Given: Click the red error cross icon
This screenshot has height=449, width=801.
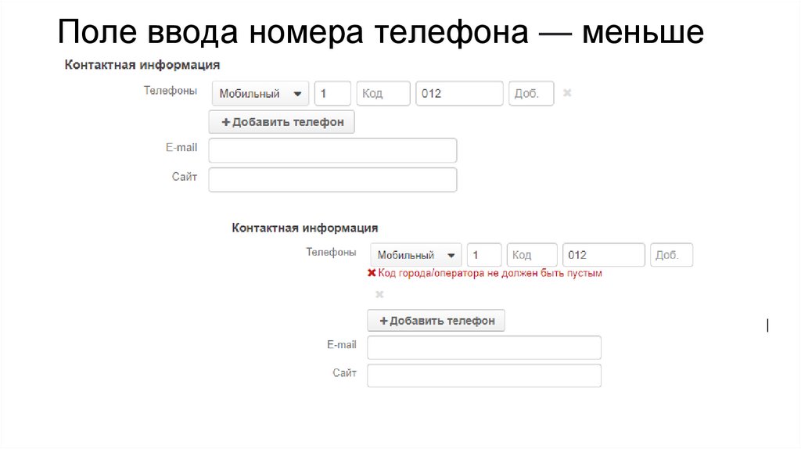Looking at the screenshot, I should 372,274.
